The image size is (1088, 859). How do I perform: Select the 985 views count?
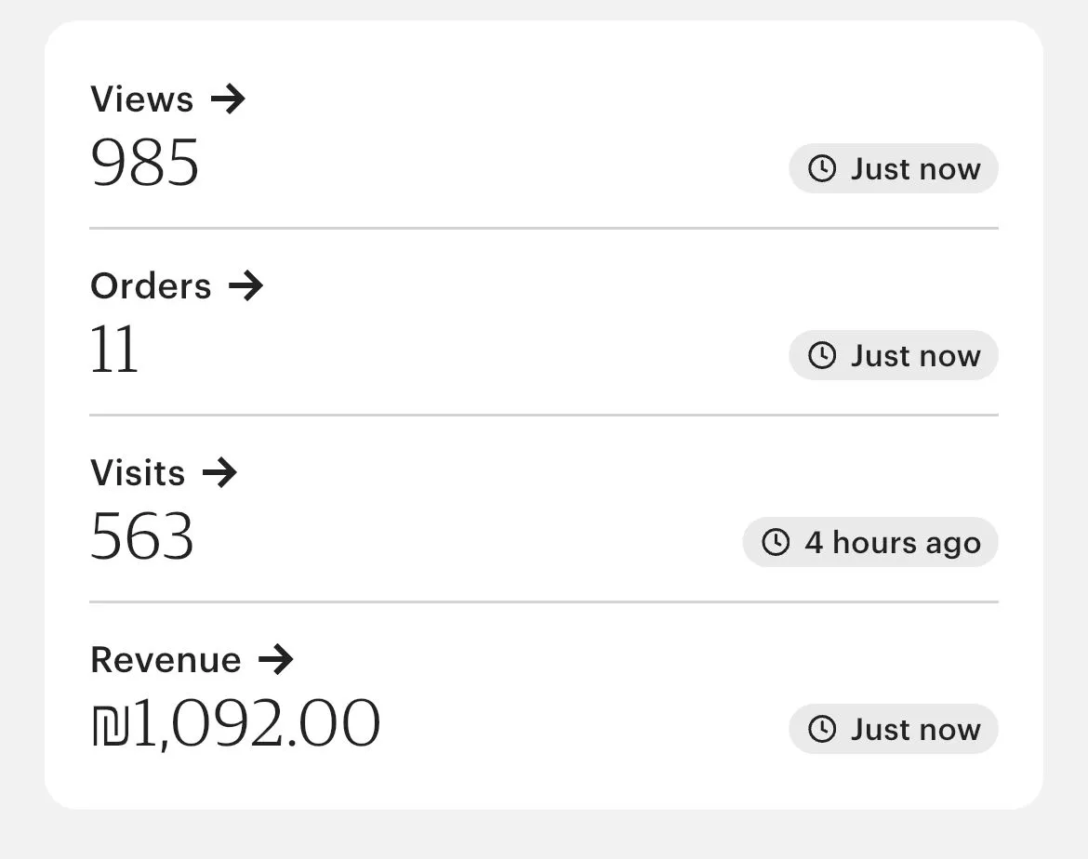pos(145,165)
